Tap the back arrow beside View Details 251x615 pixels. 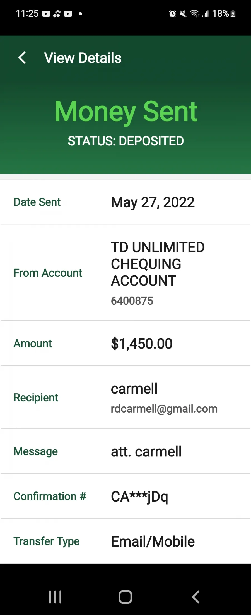(x=22, y=58)
